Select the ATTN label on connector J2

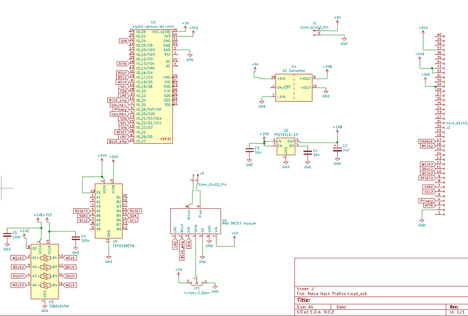click(429, 205)
